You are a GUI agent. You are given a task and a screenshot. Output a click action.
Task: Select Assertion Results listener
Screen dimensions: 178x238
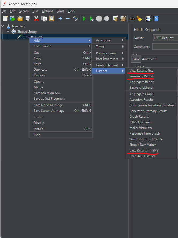151,100
